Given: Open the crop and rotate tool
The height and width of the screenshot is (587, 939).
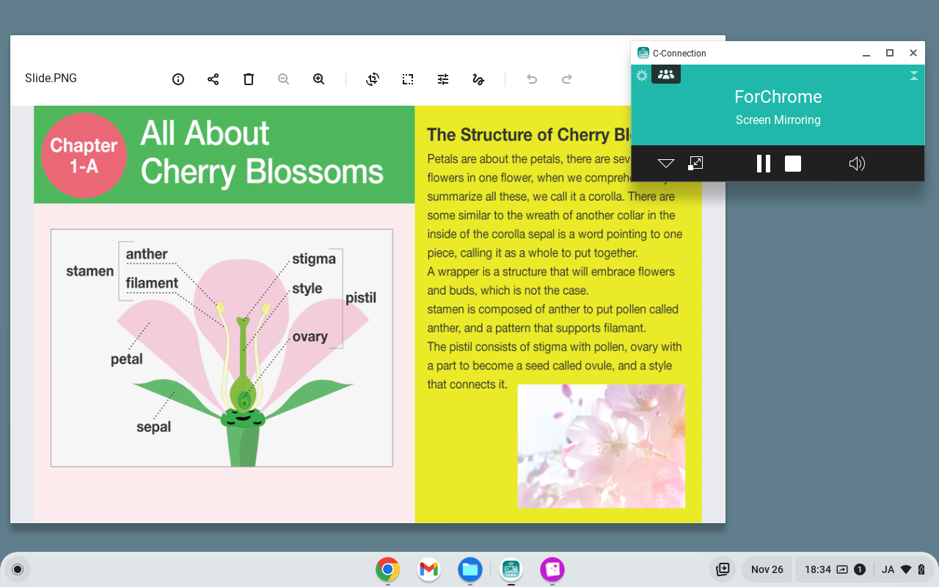Looking at the screenshot, I should pyautogui.click(x=373, y=79).
